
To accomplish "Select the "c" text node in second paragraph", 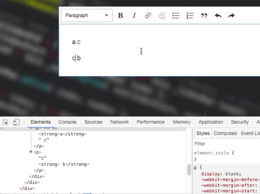I will pyautogui.click(x=42, y=158).
